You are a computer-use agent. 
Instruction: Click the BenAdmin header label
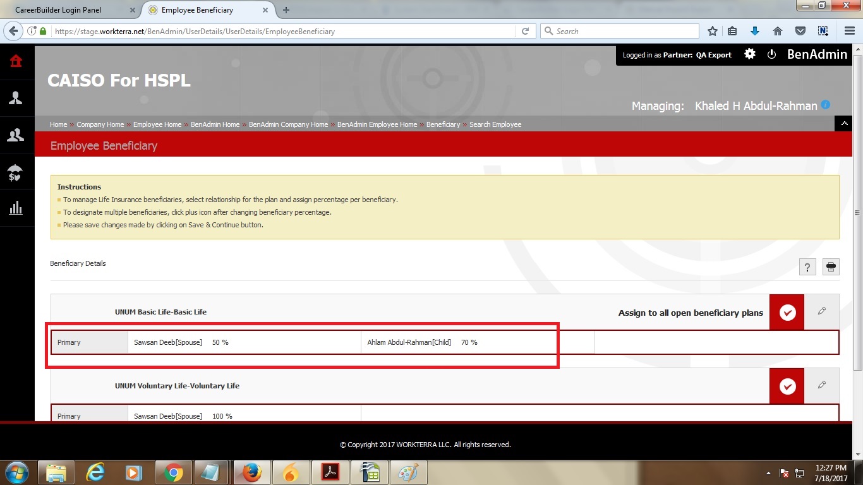817,54
